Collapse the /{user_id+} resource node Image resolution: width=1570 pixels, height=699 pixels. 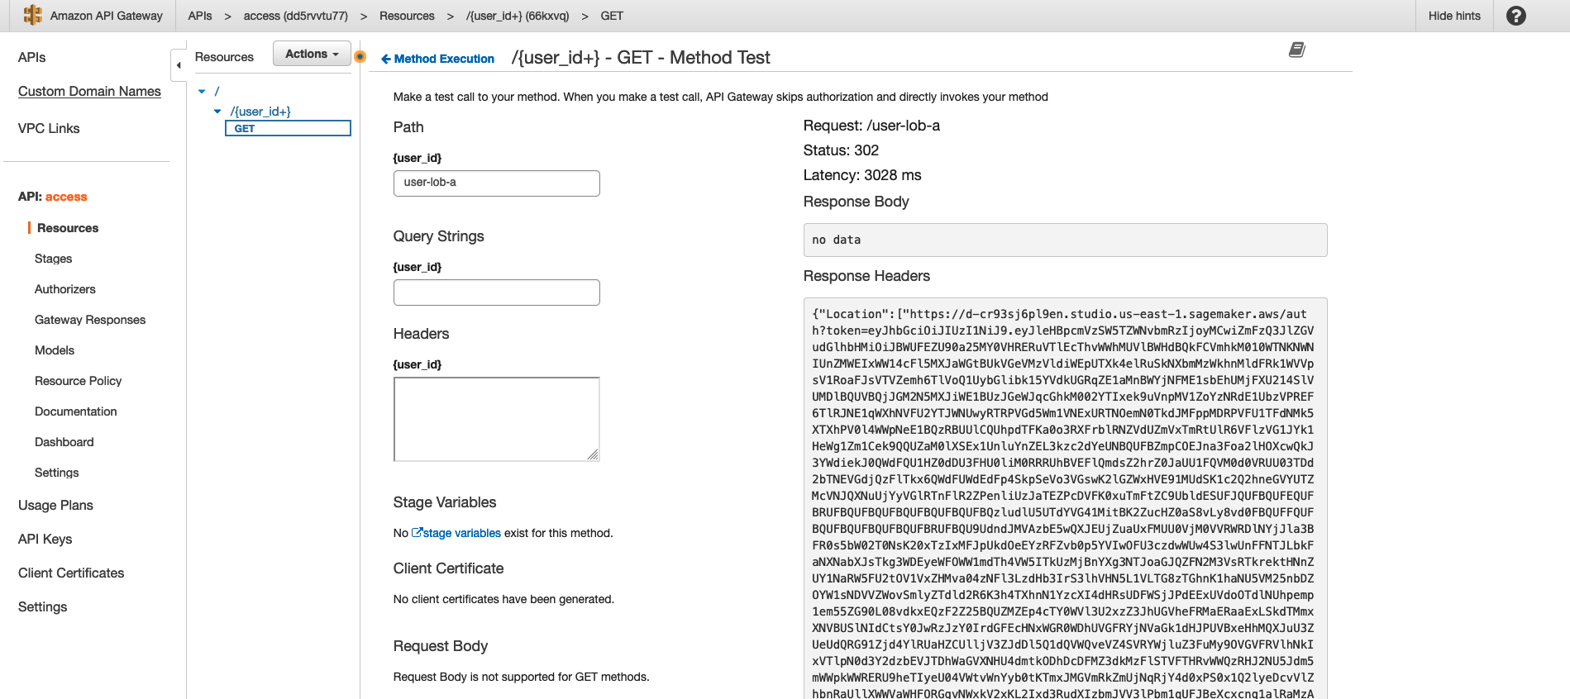(x=217, y=112)
